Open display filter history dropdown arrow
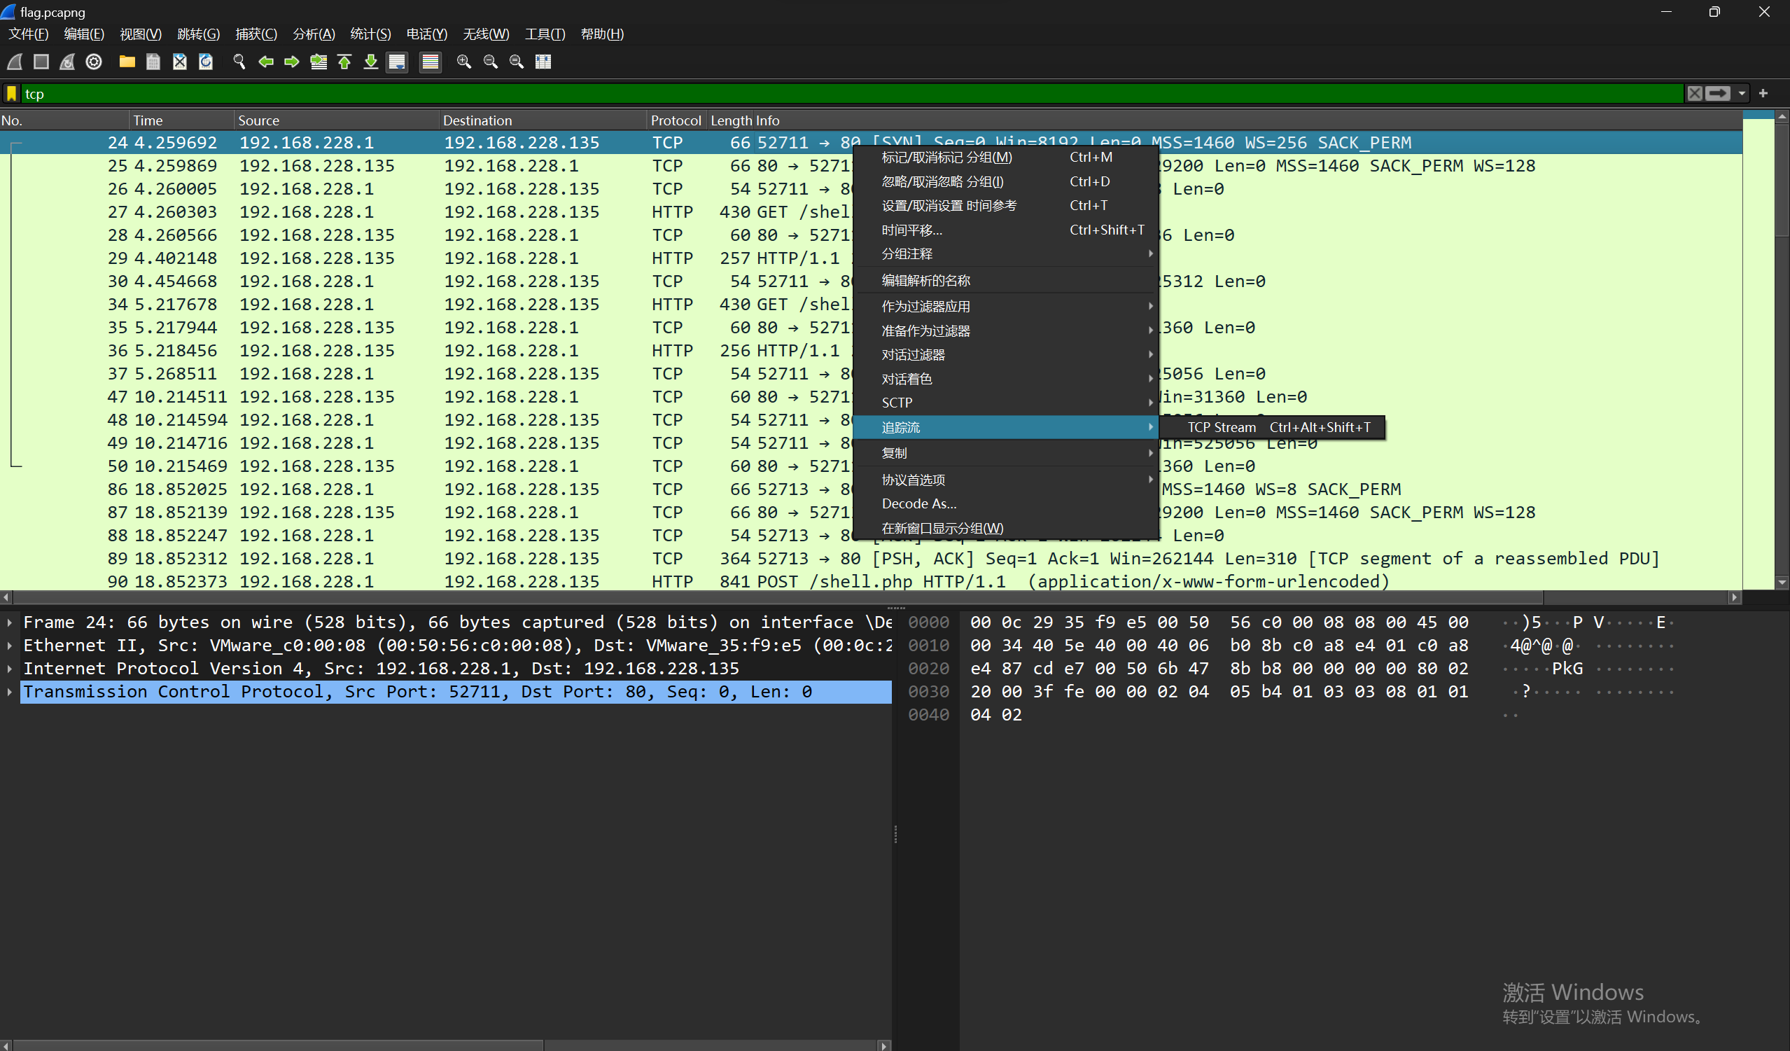Viewport: 1790px width, 1051px height. click(1741, 94)
